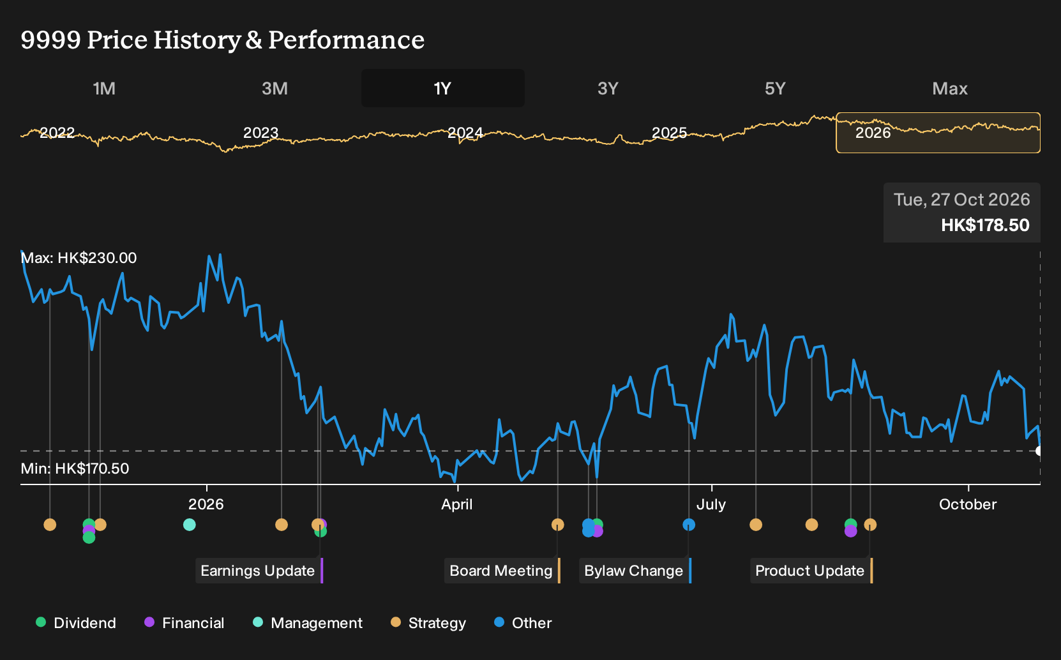Select the 1M time range tab
The width and height of the screenshot is (1061, 660).
click(104, 89)
